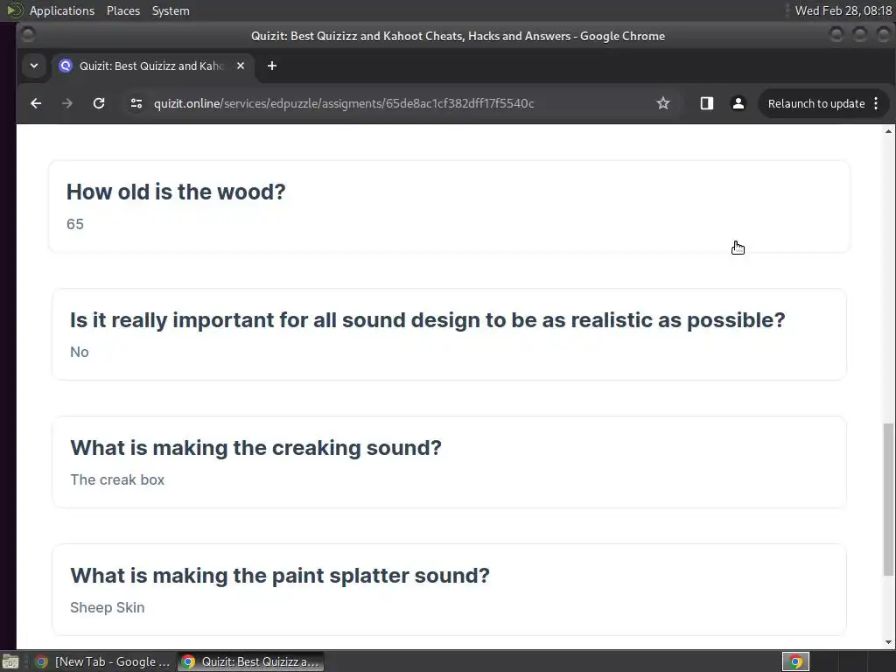Open the Chrome three-dot menu

(x=876, y=103)
